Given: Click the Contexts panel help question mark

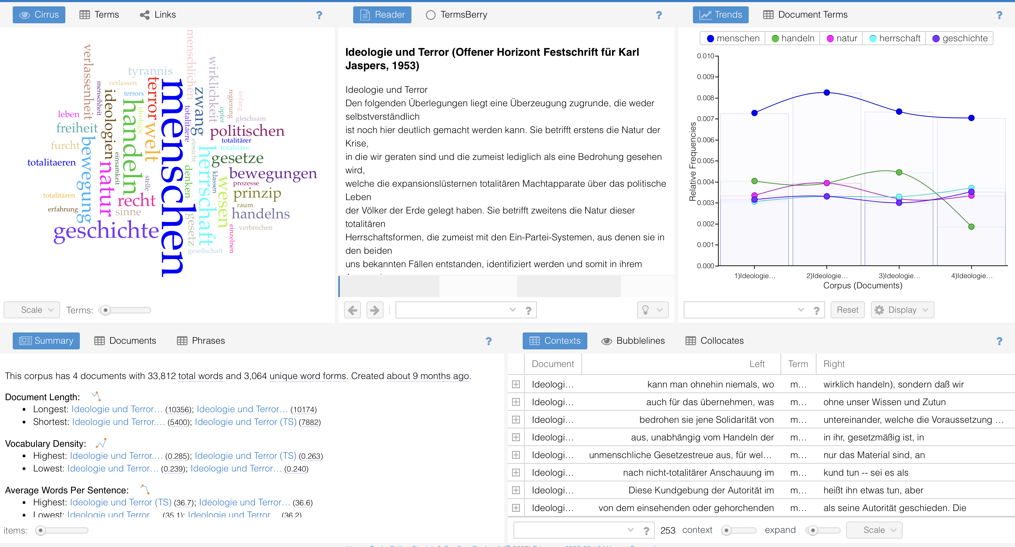Looking at the screenshot, I should (x=999, y=341).
